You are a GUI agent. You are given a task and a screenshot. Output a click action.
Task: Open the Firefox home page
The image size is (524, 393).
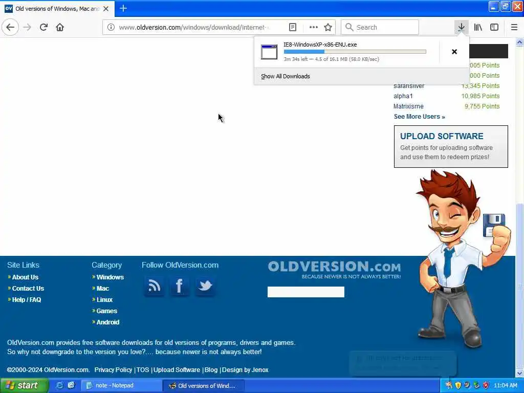point(60,27)
